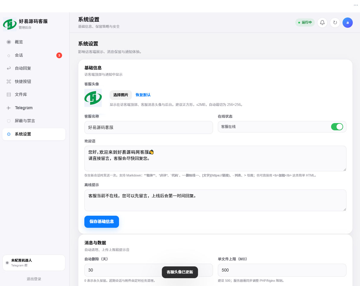This screenshot has width=360, height=286.
Task: Go to 快捷按钮 page
Action: click(34, 81)
